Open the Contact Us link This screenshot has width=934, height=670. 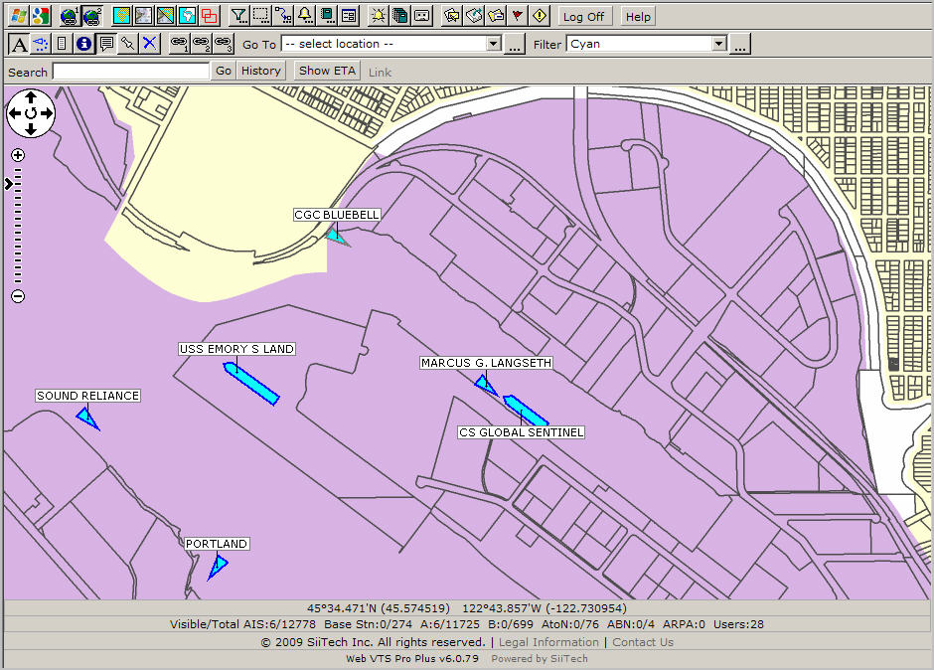tap(643, 642)
